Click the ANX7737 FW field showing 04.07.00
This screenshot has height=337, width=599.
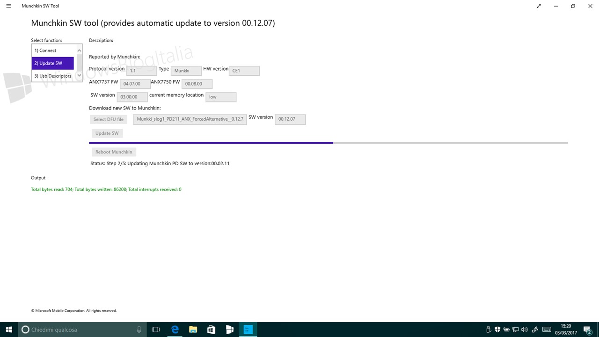point(135,84)
